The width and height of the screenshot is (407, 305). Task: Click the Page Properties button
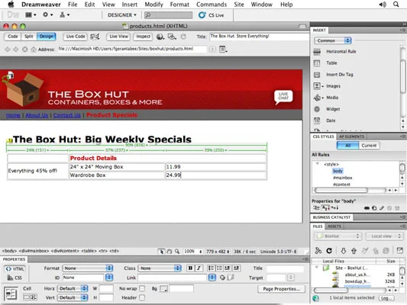point(281,289)
